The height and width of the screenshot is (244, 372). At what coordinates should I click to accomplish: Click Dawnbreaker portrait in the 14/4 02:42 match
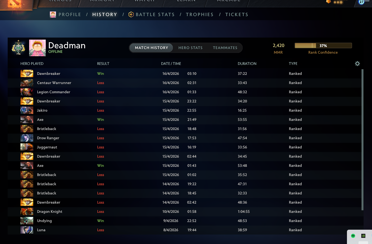27,202
